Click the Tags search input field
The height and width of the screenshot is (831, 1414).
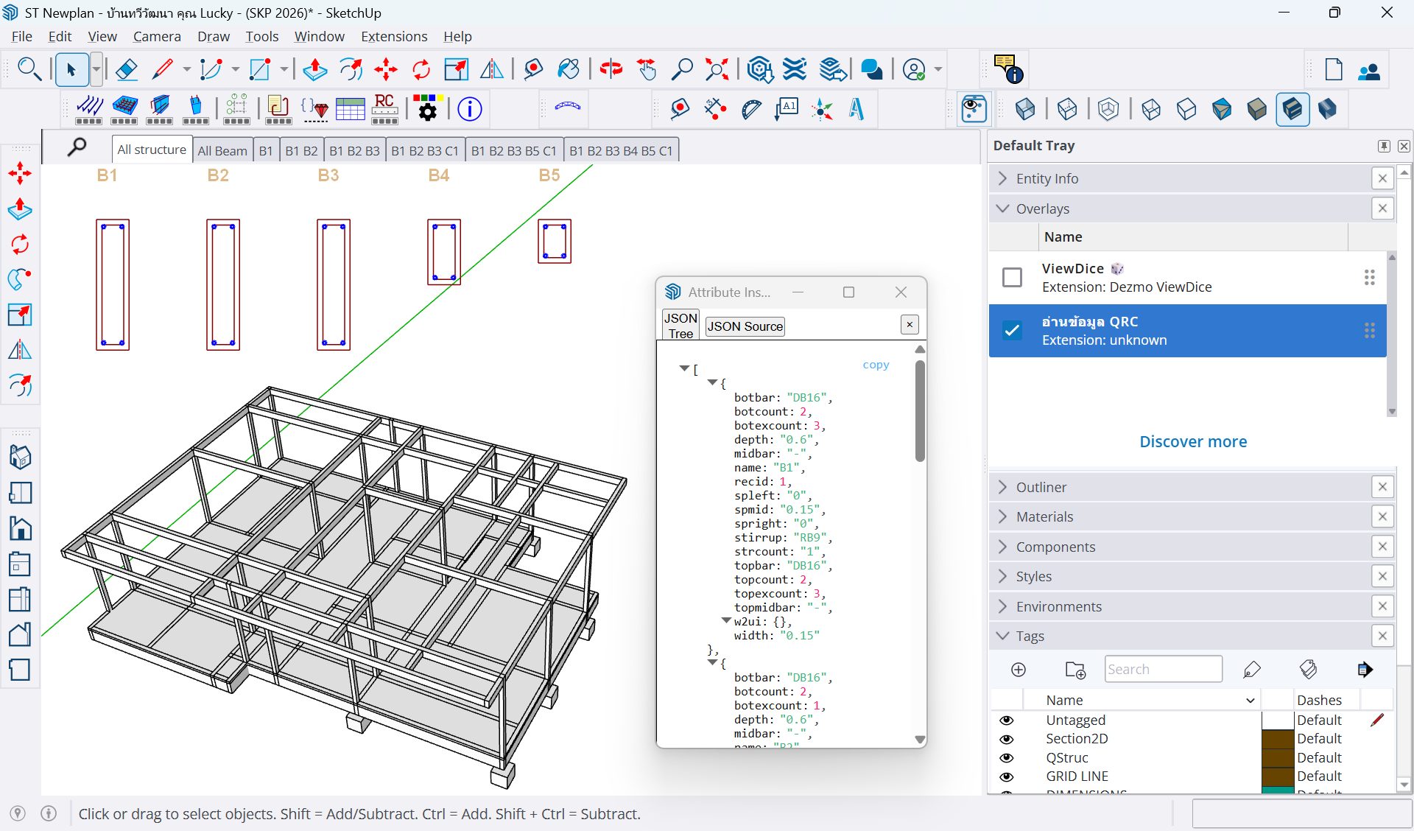(1164, 669)
